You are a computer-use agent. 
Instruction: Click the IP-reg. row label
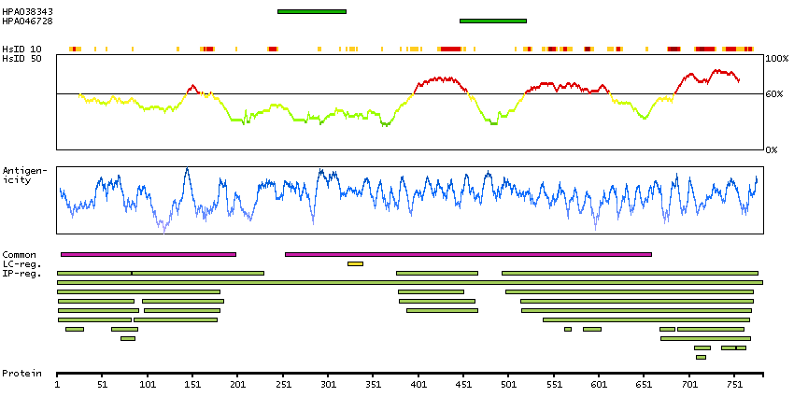[x=21, y=274]
